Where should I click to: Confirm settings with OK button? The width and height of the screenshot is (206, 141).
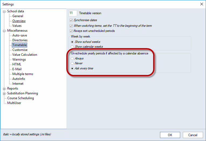tap(170, 135)
